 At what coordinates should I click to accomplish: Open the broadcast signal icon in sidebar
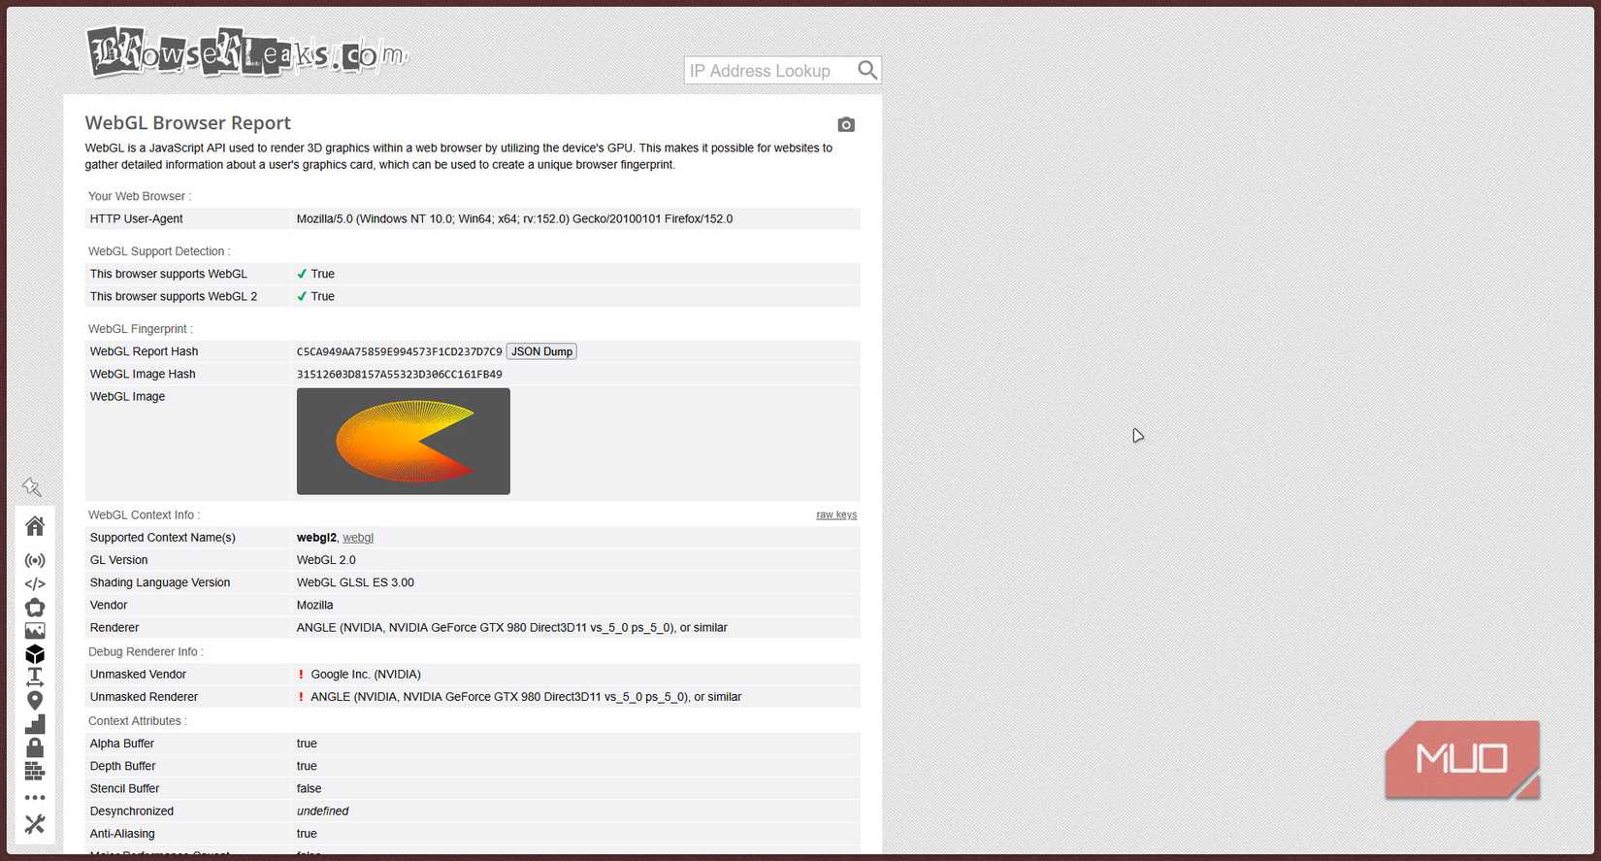[x=35, y=561]
